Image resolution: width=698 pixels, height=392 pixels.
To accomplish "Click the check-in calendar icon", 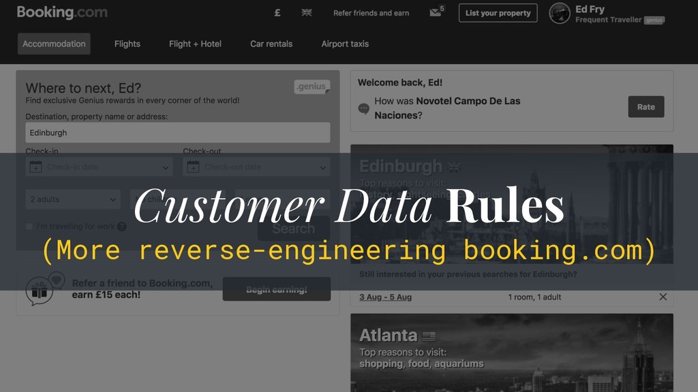I will click(x=35, y=167).
